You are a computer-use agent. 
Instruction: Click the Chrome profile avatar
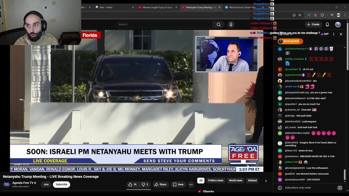click(338, 15)
